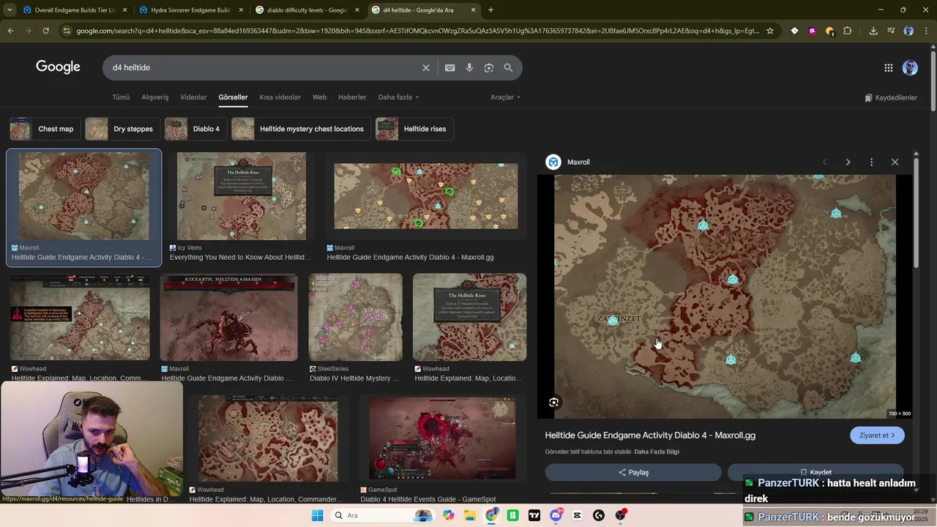Open Kixxarth Helltide Assassin thumbnail

229,318
